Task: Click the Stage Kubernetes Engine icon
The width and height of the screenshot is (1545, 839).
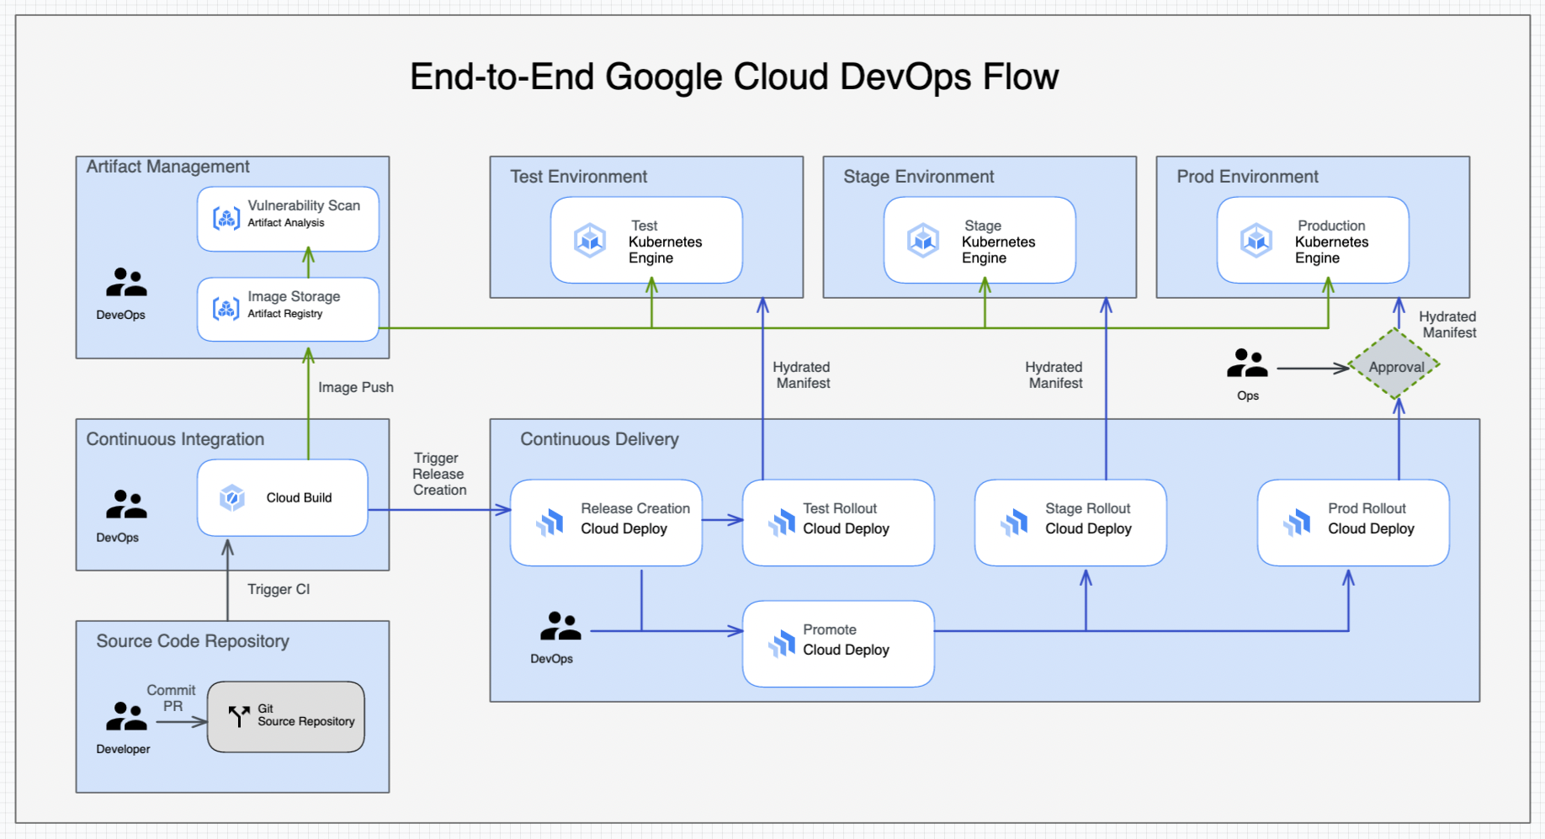Action: (x=922, y=241)
